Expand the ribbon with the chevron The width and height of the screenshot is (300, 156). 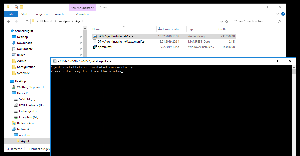(x=278, y=14)
